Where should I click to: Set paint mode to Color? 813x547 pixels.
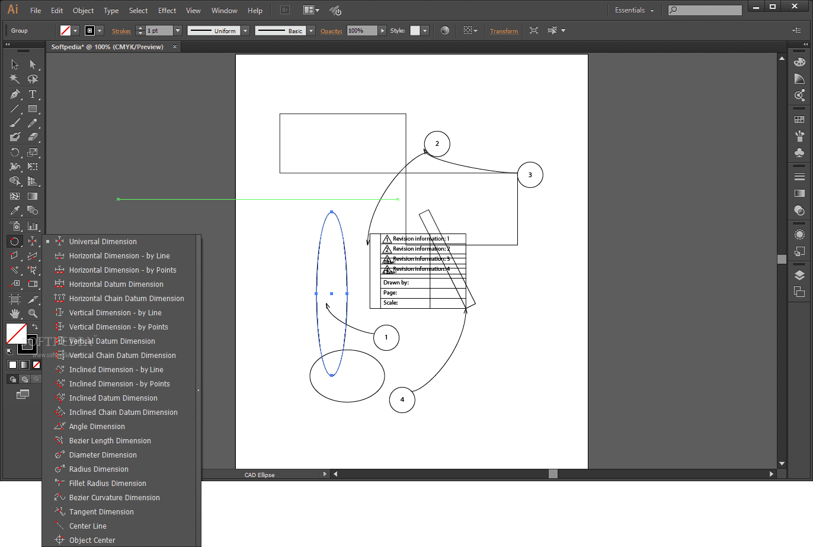click(12, 364)
